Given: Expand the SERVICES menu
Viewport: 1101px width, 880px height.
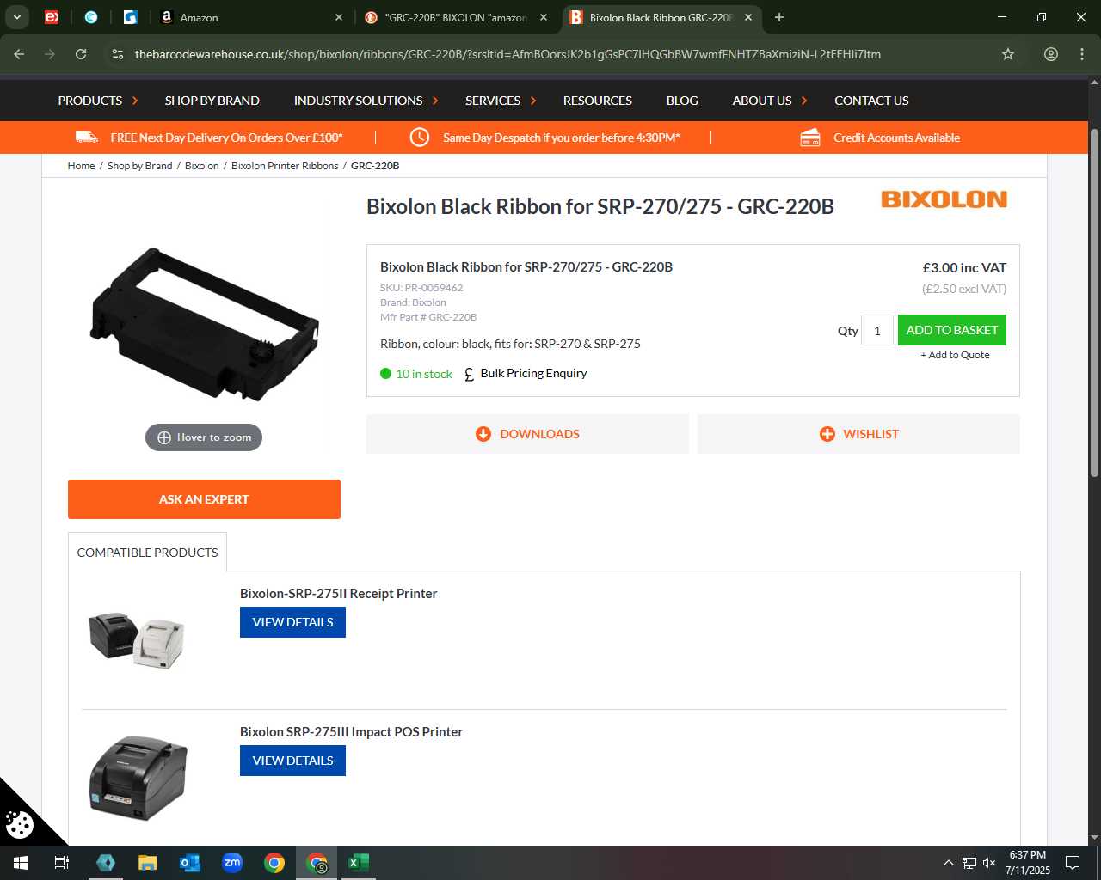Looking at the screenshot, I should pos(500,101).
